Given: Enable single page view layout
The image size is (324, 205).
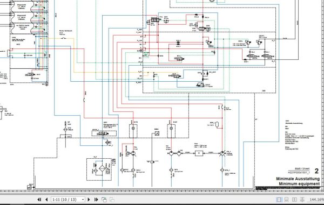Looking at the screenshot, I should (x=279, y=200).
